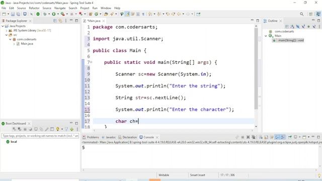Collapse the src folder node
The image size is (322, 181).
coord(7,35)
